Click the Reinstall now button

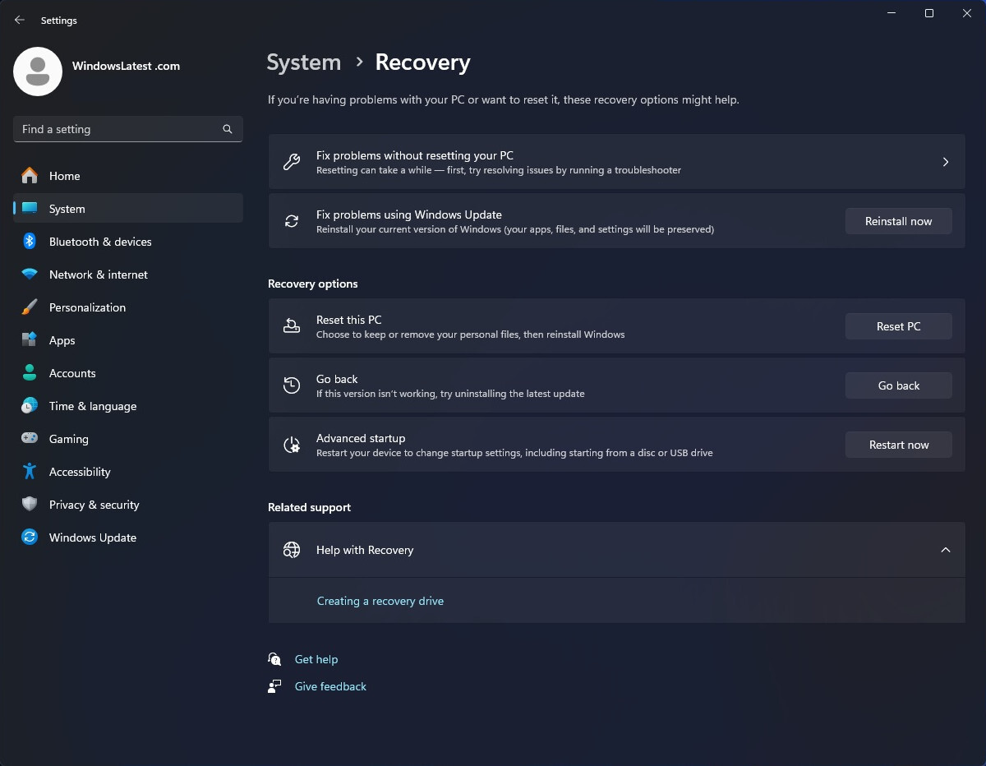tap(899, 221)
